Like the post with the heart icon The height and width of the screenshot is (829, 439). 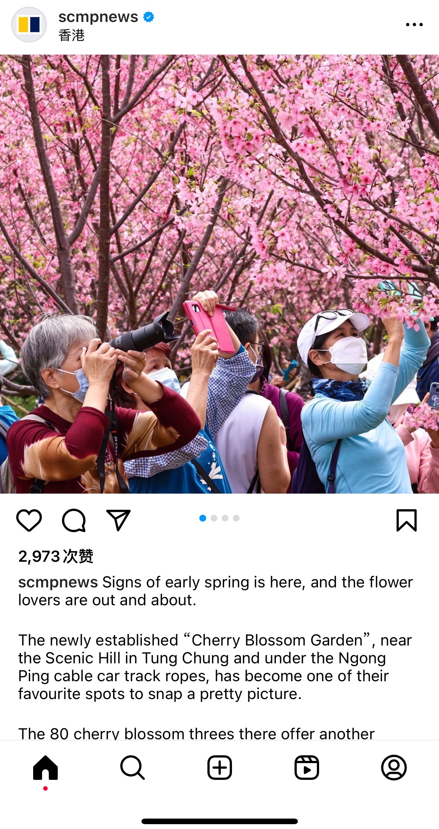coord(29,520)
